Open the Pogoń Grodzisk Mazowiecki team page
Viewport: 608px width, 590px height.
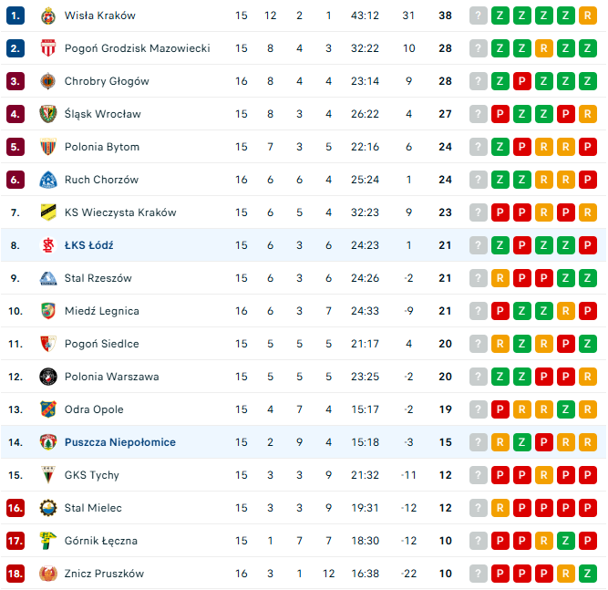pyautogui.click(x=137, y=48)
